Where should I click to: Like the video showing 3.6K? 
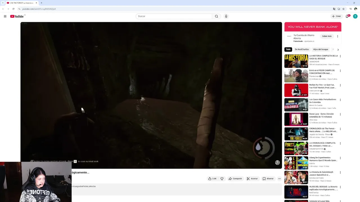212,179
